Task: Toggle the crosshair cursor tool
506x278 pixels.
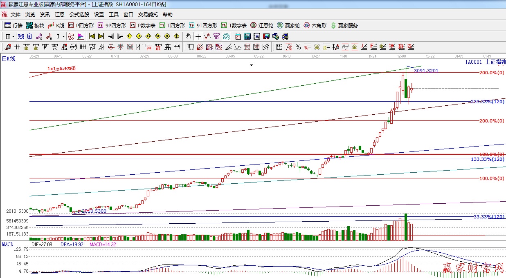Action: [x=198, y=36]
